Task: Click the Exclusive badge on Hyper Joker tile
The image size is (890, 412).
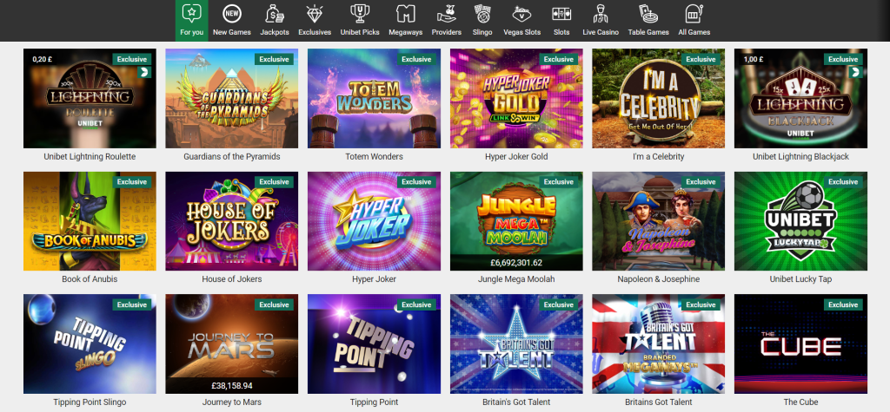Action: point(416,182)
